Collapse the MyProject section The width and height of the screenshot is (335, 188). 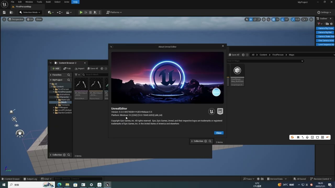[x=51, y=80]
